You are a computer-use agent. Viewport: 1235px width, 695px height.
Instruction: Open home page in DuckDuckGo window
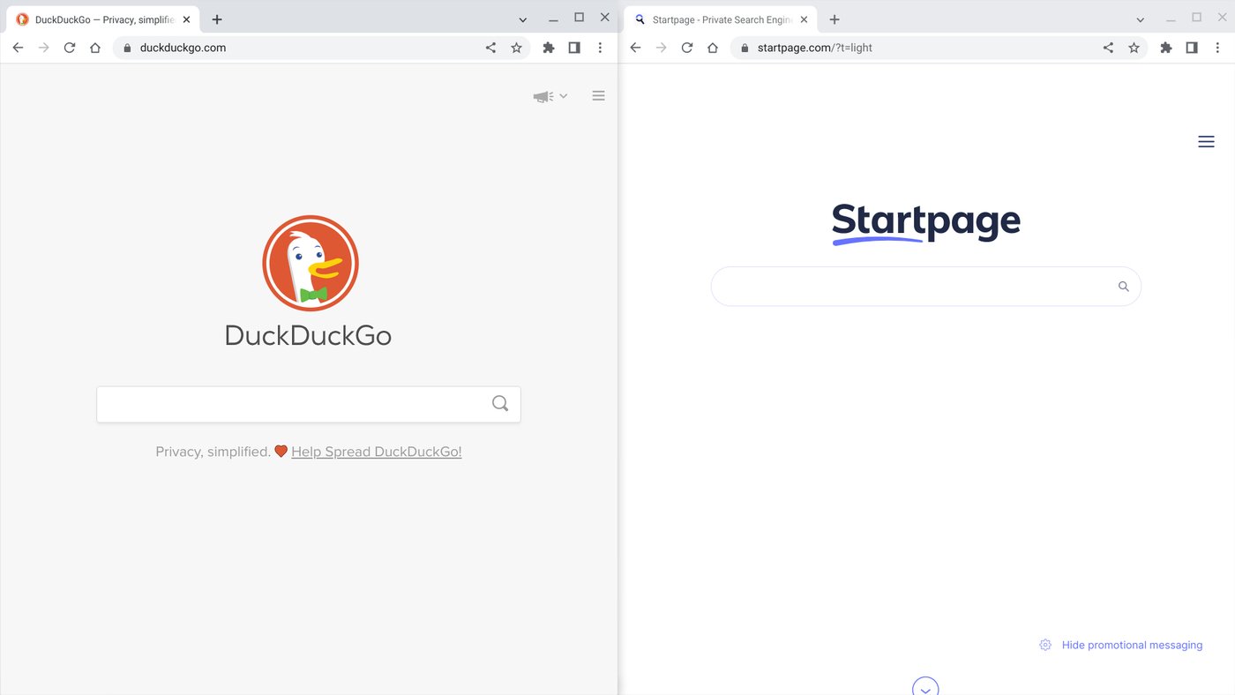[x=95, y=48]
